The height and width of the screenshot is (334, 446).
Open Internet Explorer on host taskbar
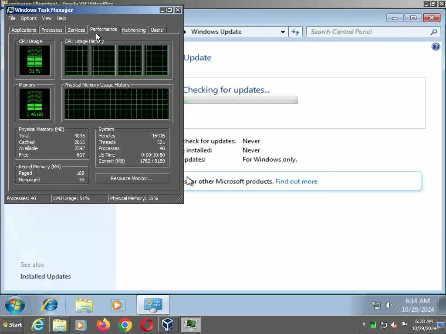(38, 325)
